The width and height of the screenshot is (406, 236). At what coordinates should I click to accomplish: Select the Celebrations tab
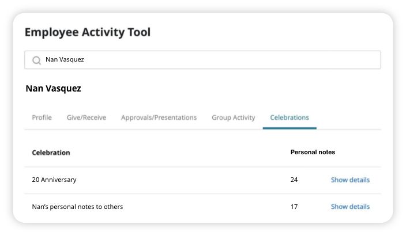tap(290, 117)
